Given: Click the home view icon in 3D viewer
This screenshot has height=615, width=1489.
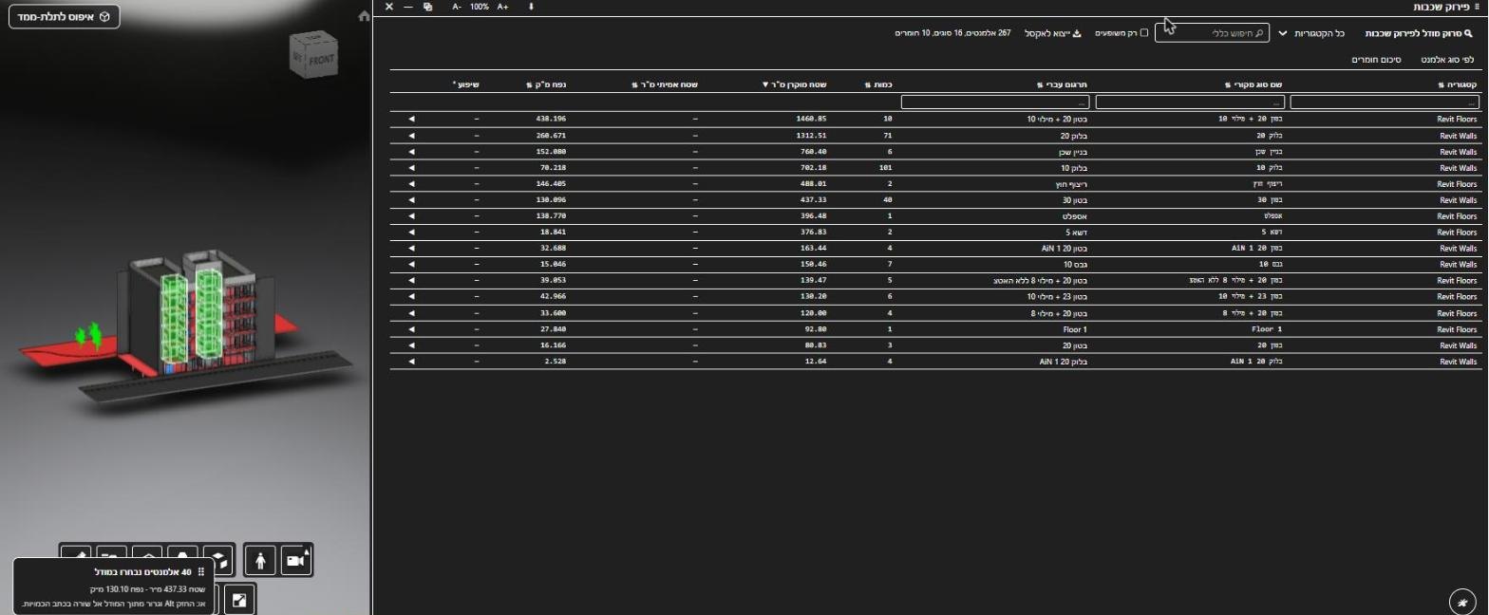Looking at the screenshot, I should point(363,16).
